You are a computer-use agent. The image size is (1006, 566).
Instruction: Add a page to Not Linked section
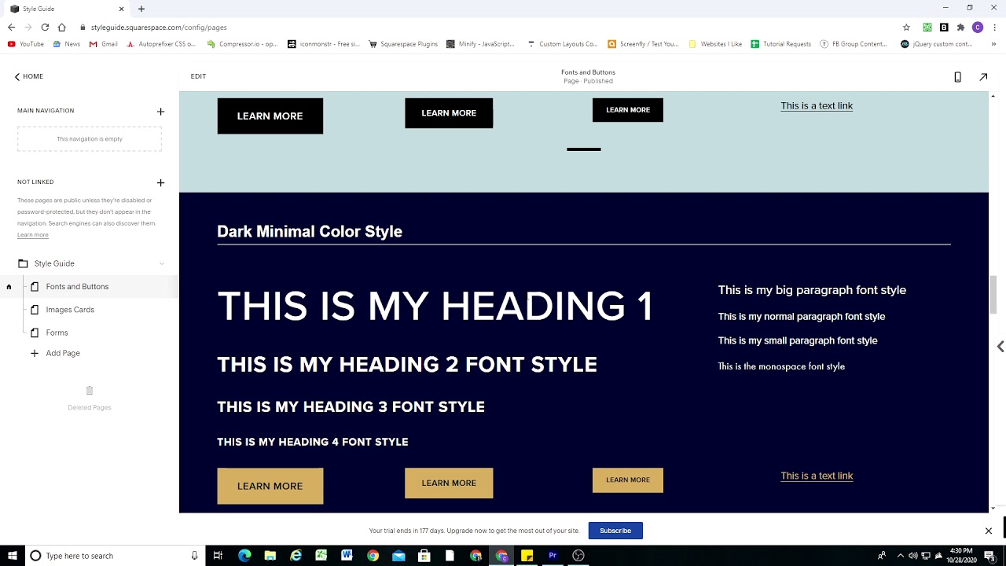[160, 182]
